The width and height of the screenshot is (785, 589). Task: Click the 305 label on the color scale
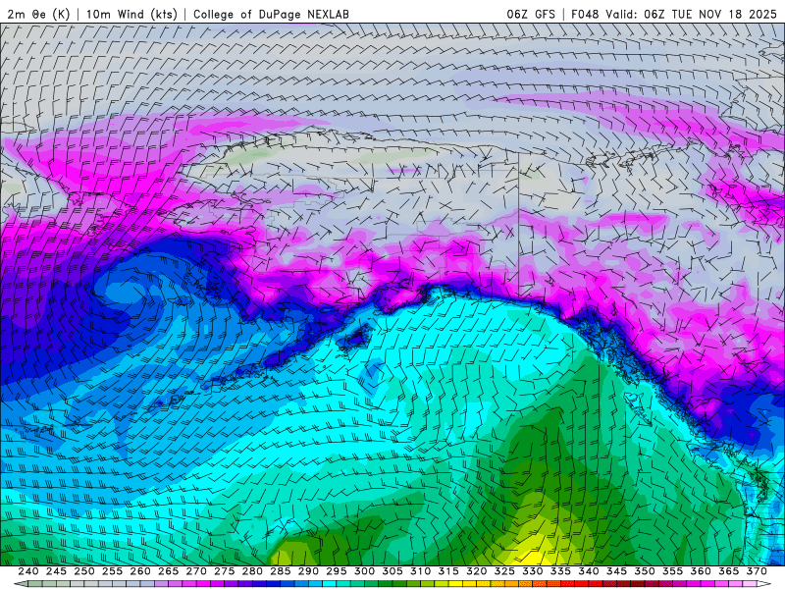(x=392, y=571)
